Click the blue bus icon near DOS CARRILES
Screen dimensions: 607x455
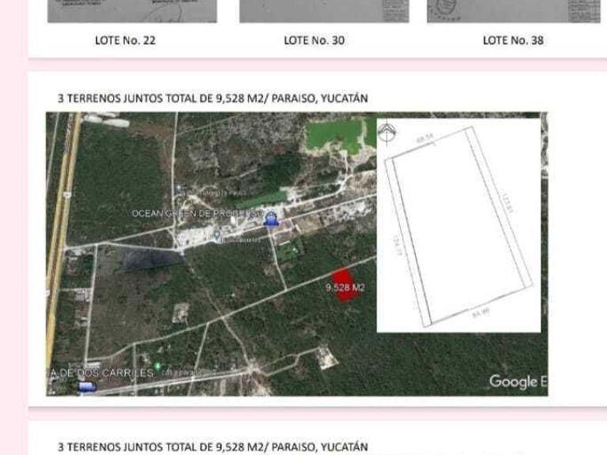tap(87, 386)
